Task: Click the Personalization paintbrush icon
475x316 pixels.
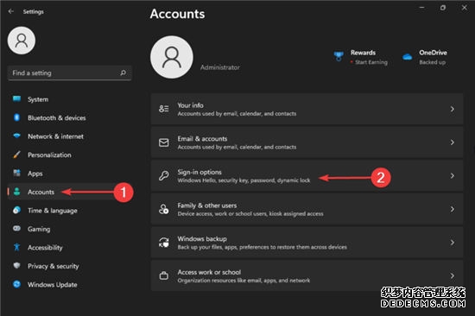Action: (x=16, y=155)
